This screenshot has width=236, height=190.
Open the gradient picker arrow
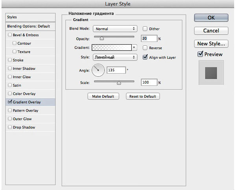134,48
